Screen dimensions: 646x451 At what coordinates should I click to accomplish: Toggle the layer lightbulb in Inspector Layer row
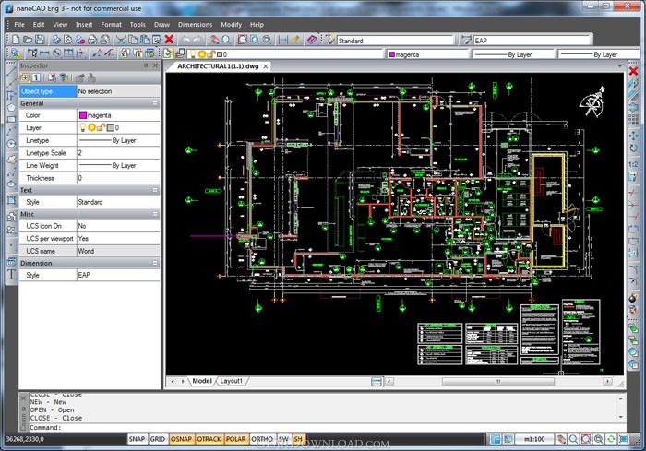(x=83, y=127)
